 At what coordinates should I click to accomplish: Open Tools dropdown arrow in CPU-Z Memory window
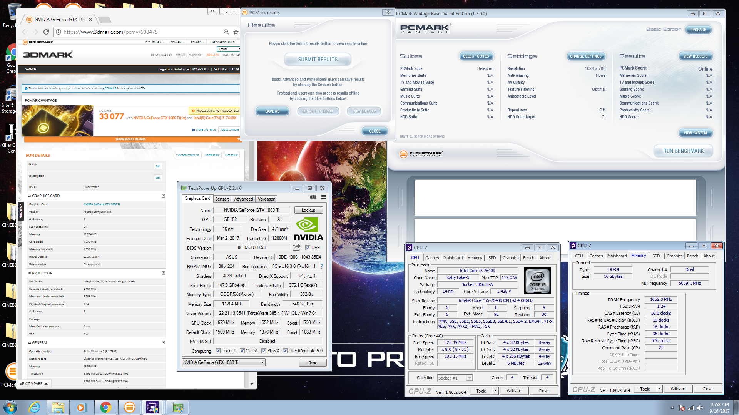(x=659, y=389)
